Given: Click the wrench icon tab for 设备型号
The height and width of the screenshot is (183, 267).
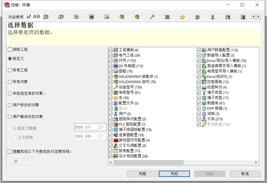Looking at the screenshot, I should pos(152,17).
